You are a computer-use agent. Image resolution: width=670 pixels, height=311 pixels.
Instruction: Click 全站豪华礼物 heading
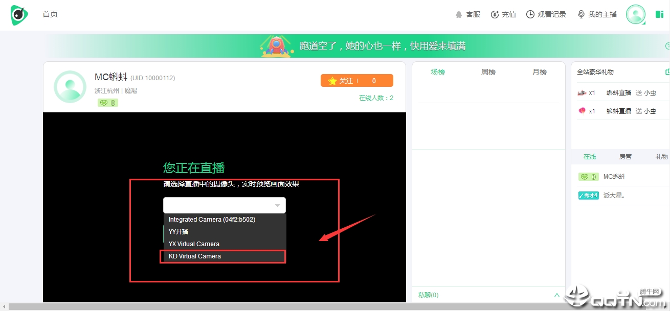click(x=595, y=72)
